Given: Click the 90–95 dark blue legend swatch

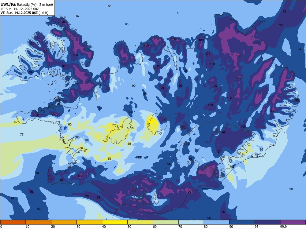Looking at the screenshot, I should coord(242,222).
